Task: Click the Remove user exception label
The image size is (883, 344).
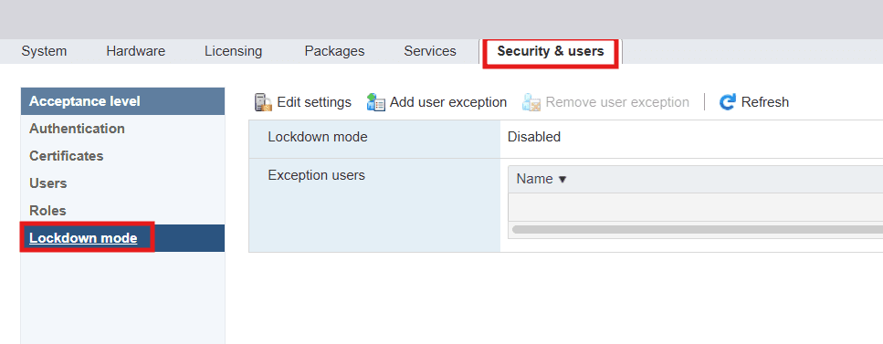Action: coord(617,102)
